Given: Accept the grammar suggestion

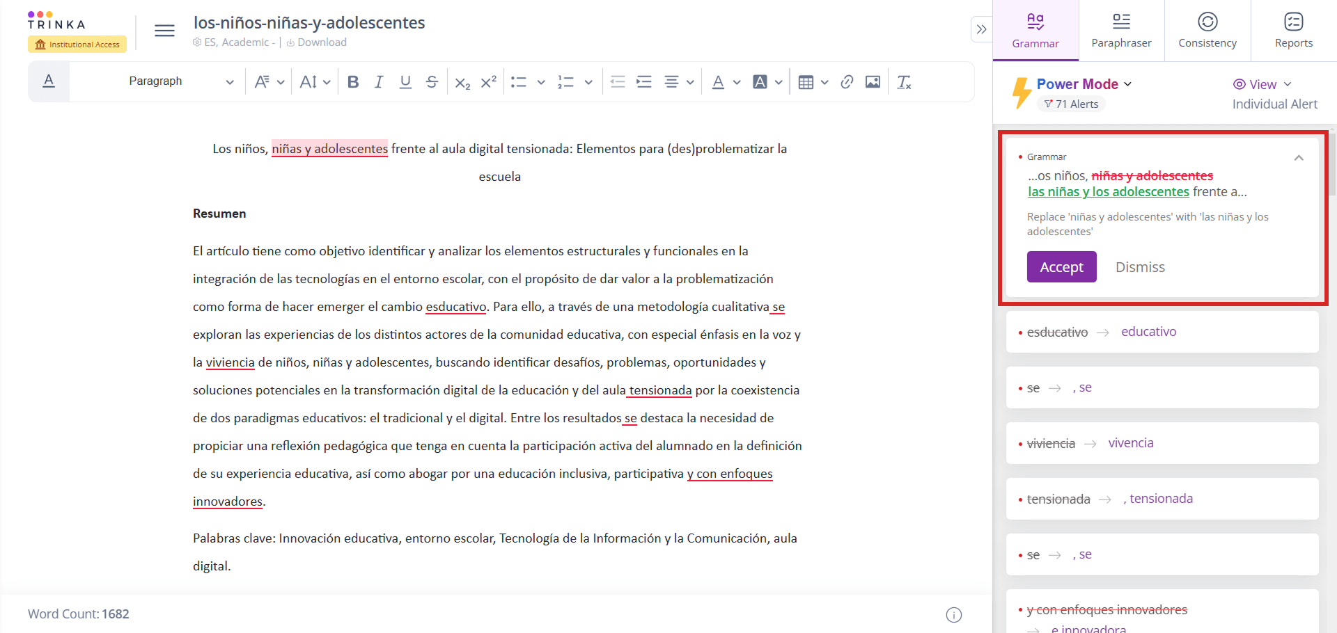Looking at the screenshot, I should point(1061,267).
